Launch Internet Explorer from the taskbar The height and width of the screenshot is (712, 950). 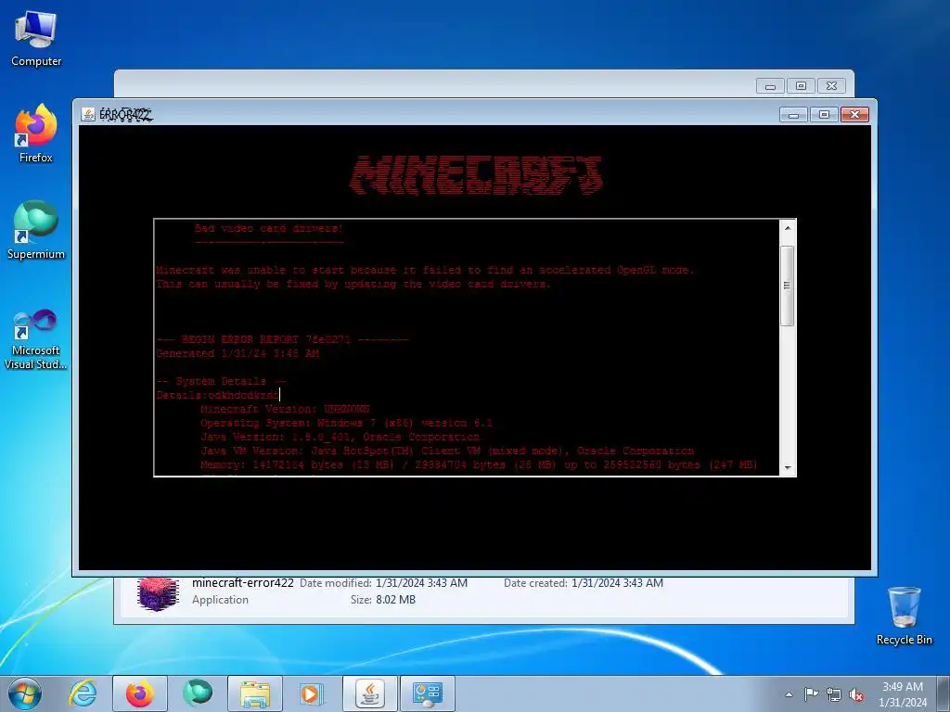[x=83, y=693]
